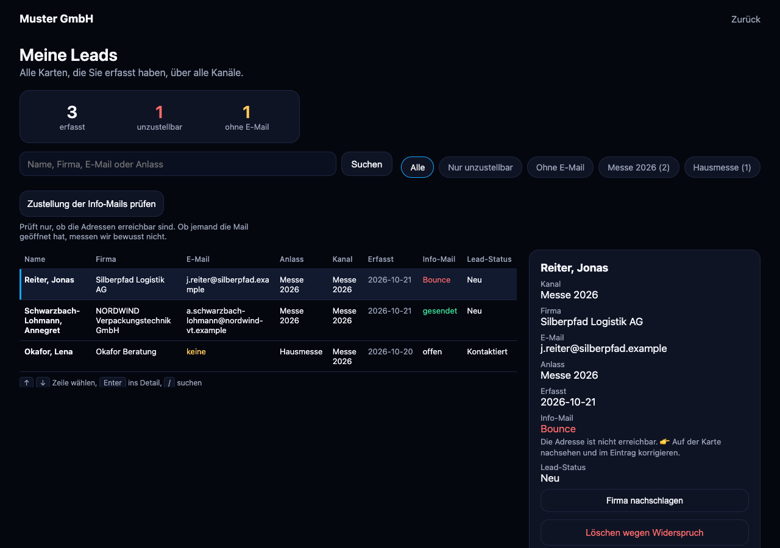Screen dimensions: 780x548
Task: Filter leads by Ohne E-Mail
Action: [x=560, y=167]
